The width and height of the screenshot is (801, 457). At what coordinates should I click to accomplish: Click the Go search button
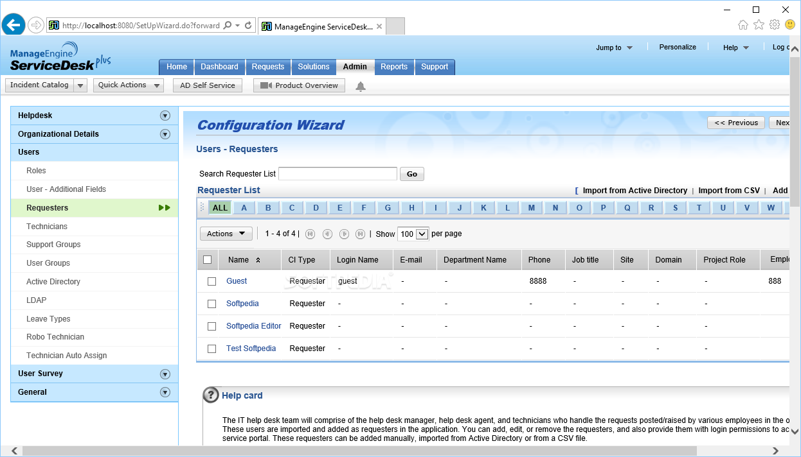412,174
